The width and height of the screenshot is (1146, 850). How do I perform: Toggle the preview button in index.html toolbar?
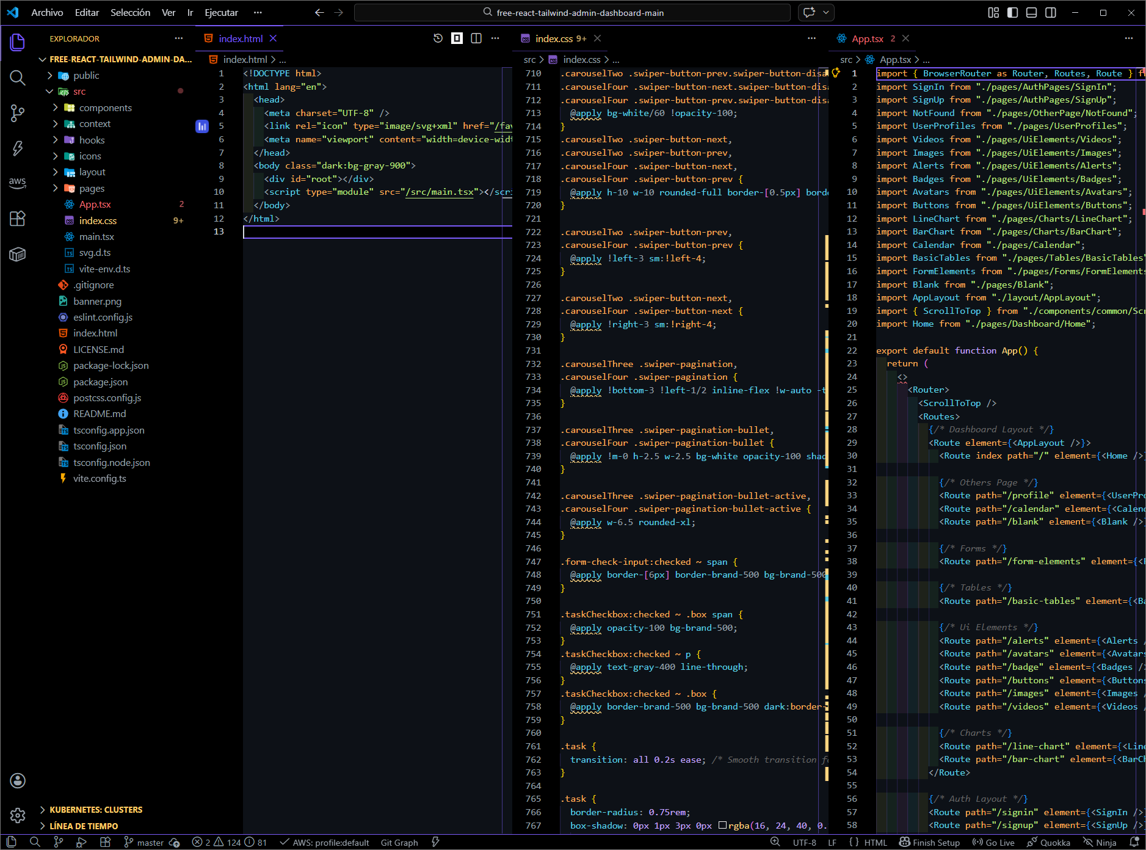coord(457,38)
